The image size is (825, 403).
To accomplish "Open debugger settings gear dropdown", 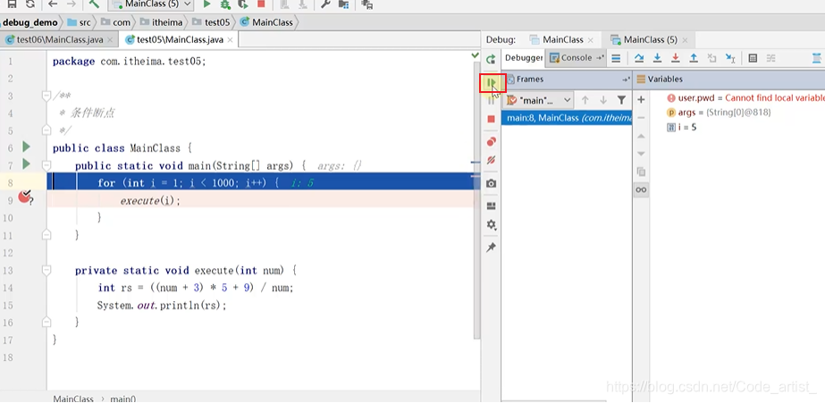I will pos(492,224).
